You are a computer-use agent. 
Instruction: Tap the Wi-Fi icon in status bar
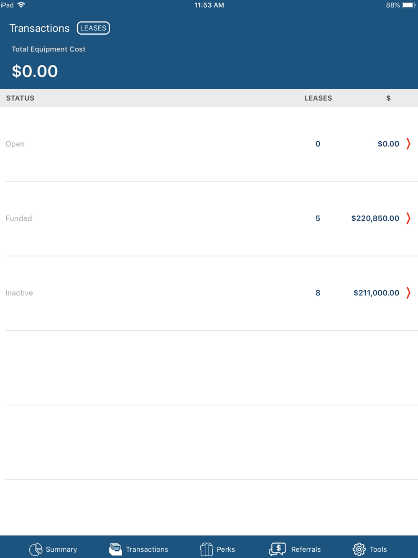coord(21,5)
